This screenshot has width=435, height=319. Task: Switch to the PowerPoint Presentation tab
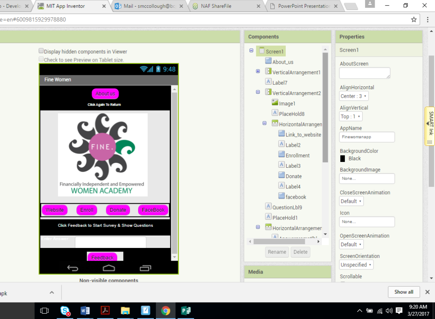[x=304, y=6]
